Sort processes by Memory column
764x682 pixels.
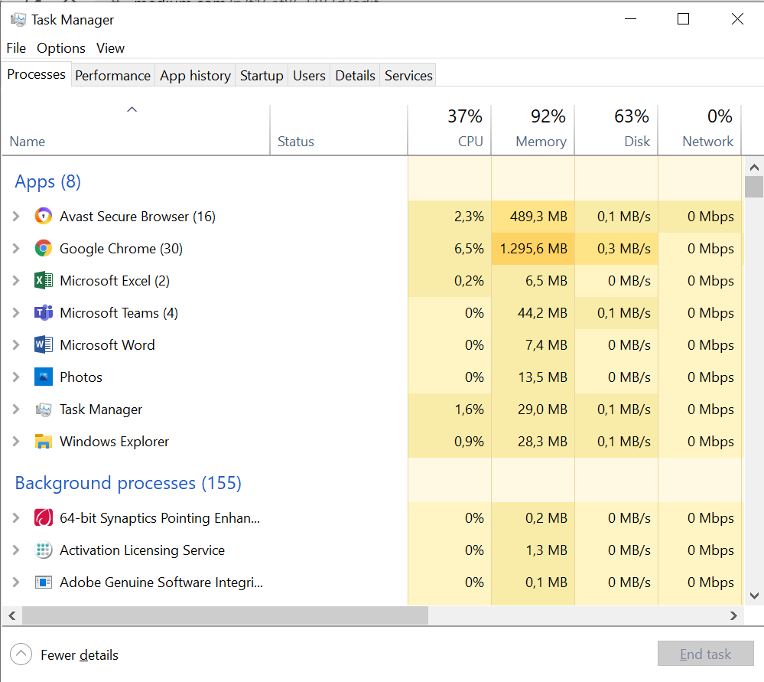click(x=532, y=130)
